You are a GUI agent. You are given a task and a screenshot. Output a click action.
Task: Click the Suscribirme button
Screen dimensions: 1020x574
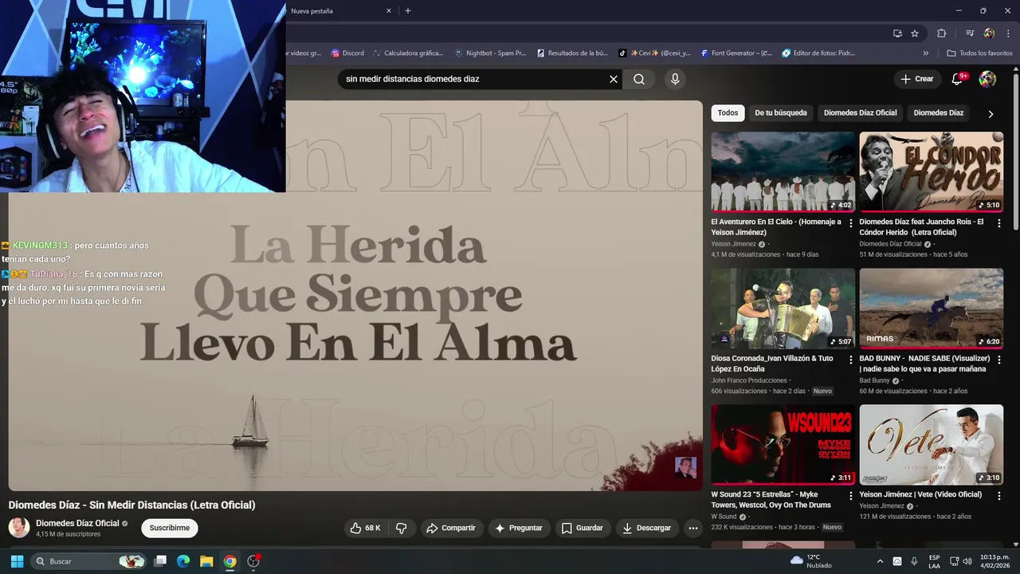[x=170, y=528]
